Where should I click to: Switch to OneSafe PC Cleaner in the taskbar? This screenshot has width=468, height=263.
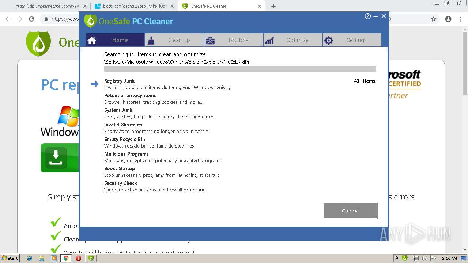pyautogui.click(x=91, y=258)
